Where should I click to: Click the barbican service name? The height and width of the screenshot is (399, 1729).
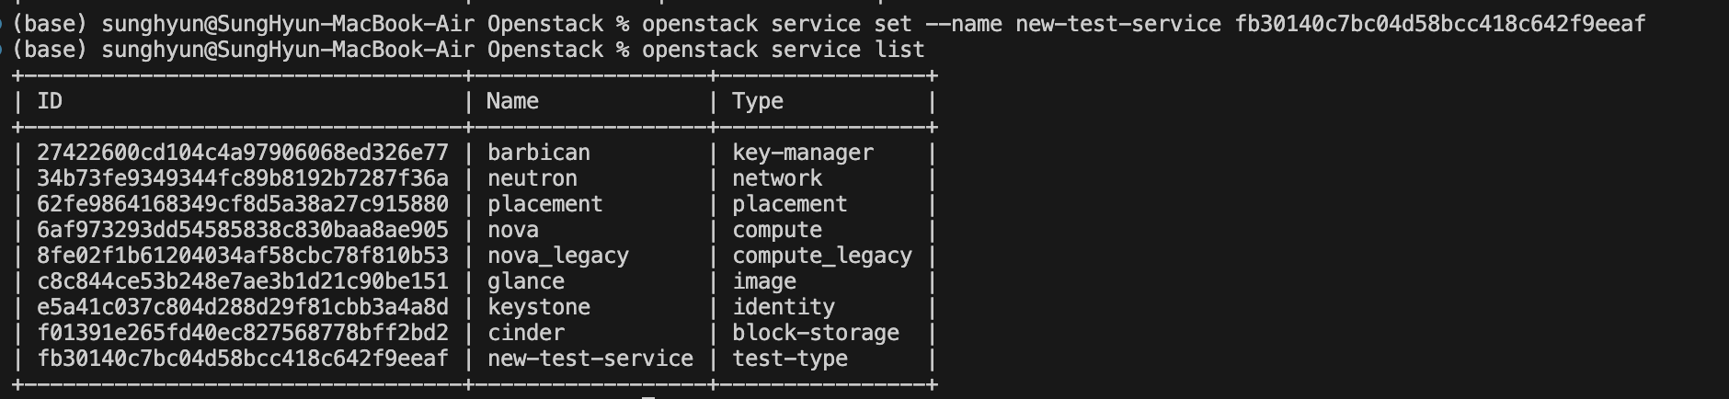(x=539, y=153)
